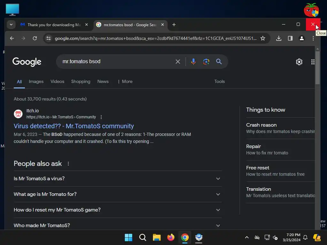
Task: Open the search Tools button
Action: coord(220,81)
